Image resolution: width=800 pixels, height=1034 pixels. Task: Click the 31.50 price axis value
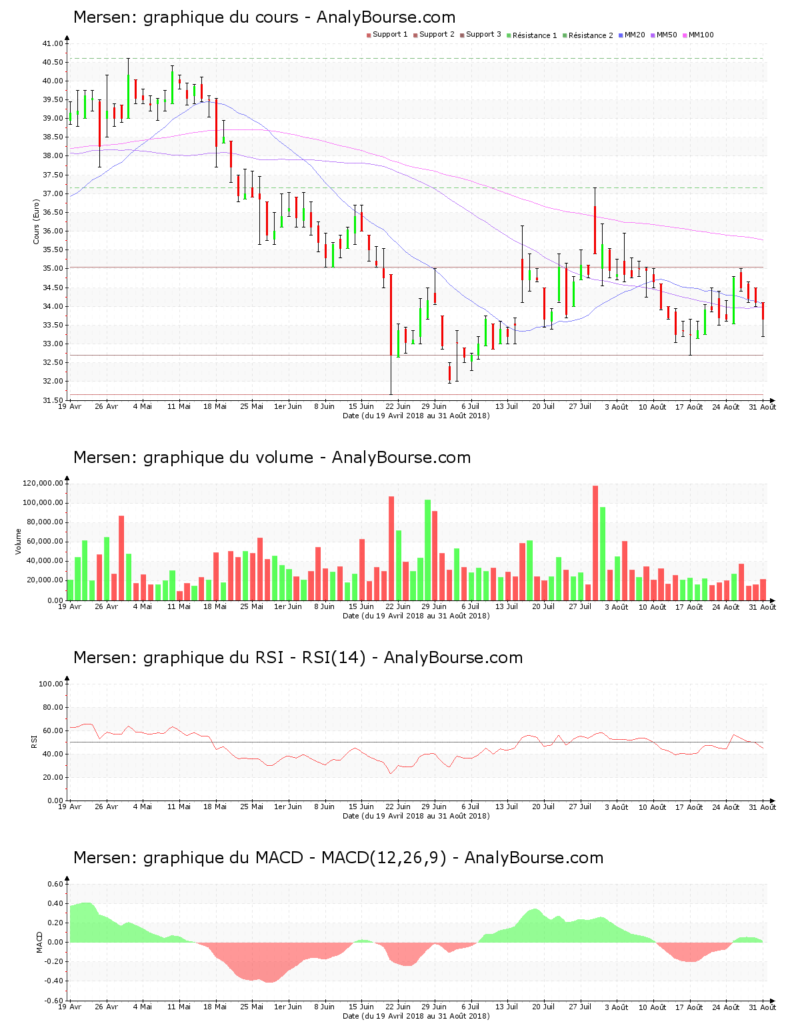53,400
